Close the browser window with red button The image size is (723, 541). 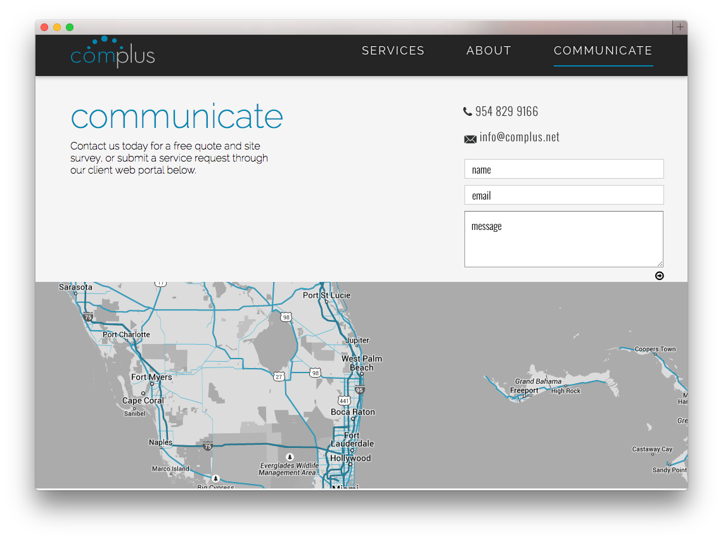point(44,27)
